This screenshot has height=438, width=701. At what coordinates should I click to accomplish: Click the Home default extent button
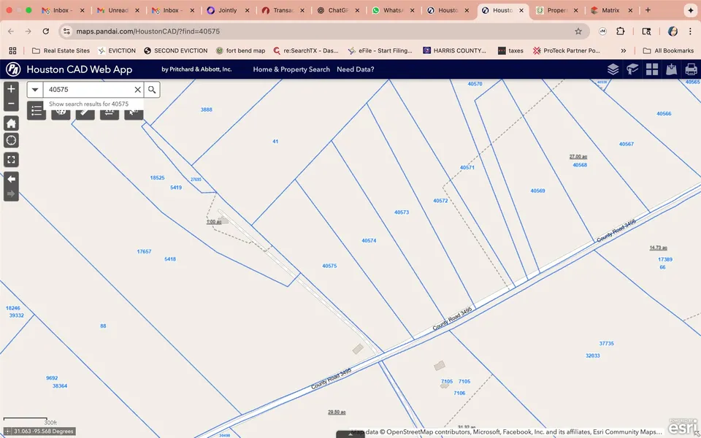click(x=11, y=123)
